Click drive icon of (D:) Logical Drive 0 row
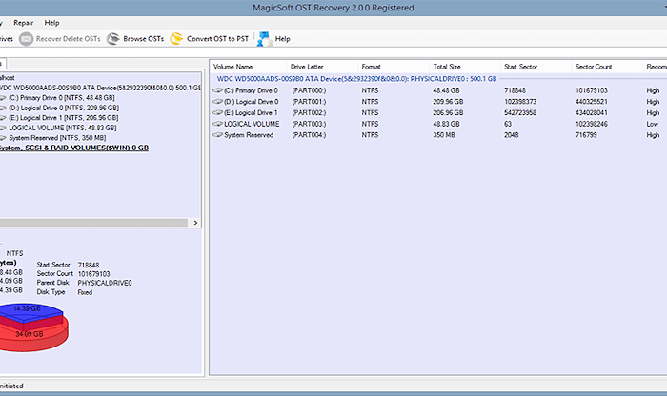This screenshot has height=396, width=667. coord(218,102)
